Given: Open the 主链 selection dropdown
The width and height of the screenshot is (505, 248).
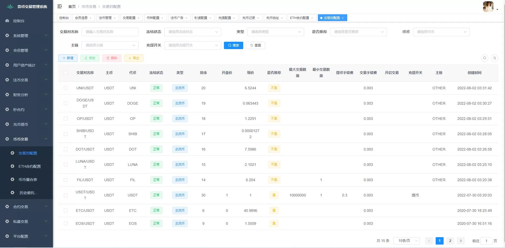Looking at the screenshot, I should pos(110,45).
